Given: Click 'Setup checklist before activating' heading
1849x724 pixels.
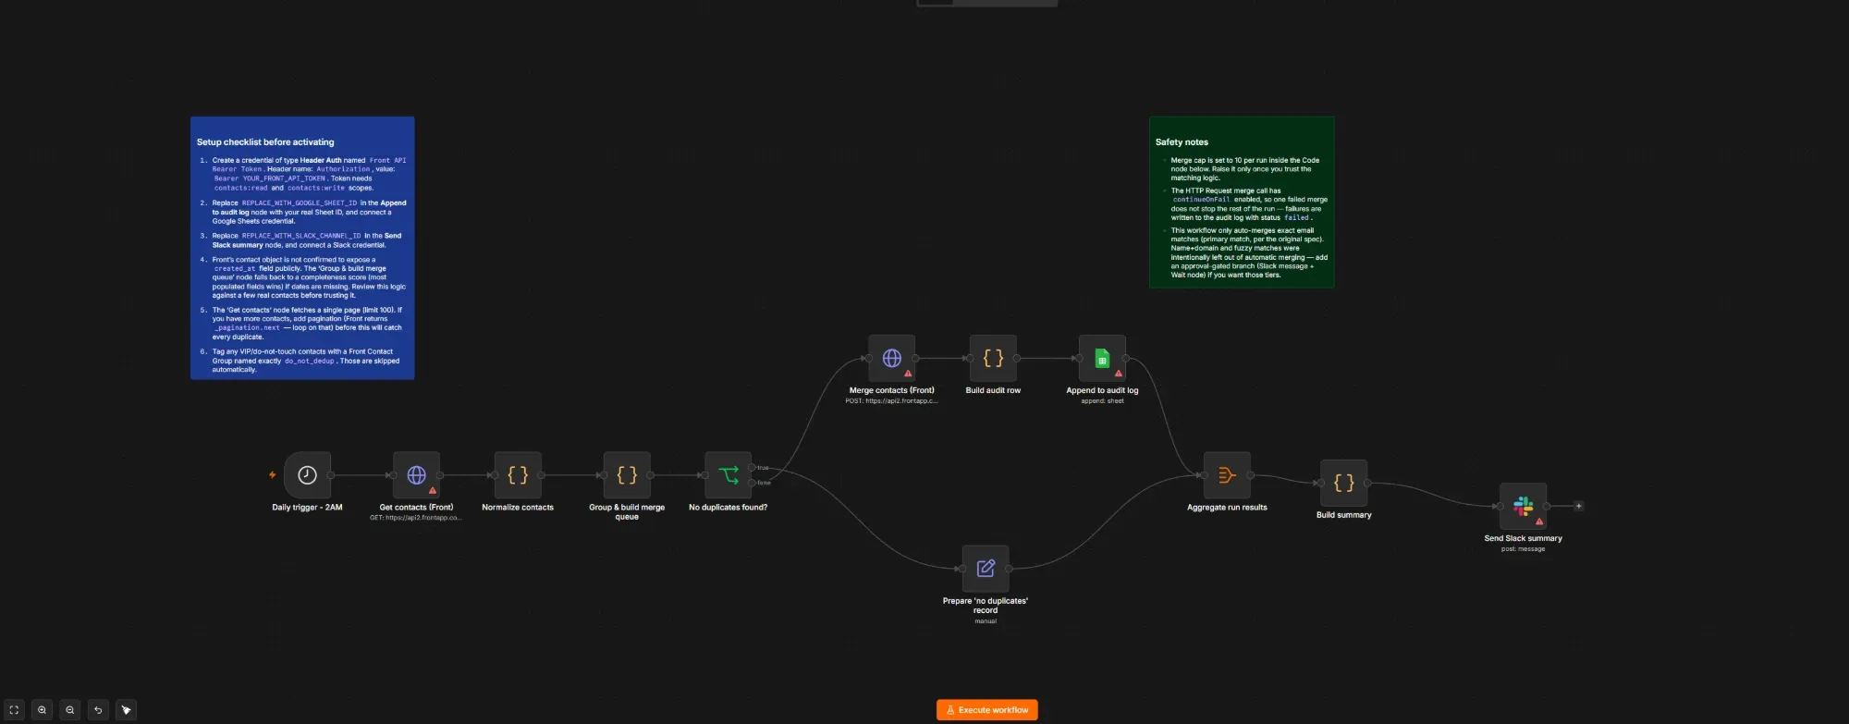Looking at the screenshot, I should 265,142.
